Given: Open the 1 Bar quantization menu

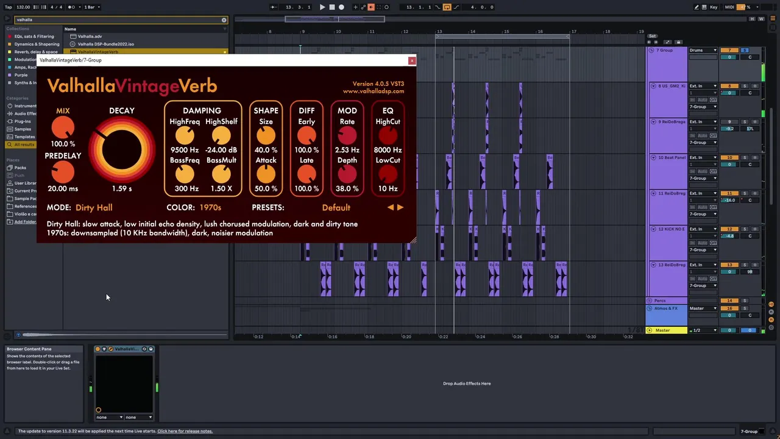Looking at the screenshot, I should [x=91, y=7].
